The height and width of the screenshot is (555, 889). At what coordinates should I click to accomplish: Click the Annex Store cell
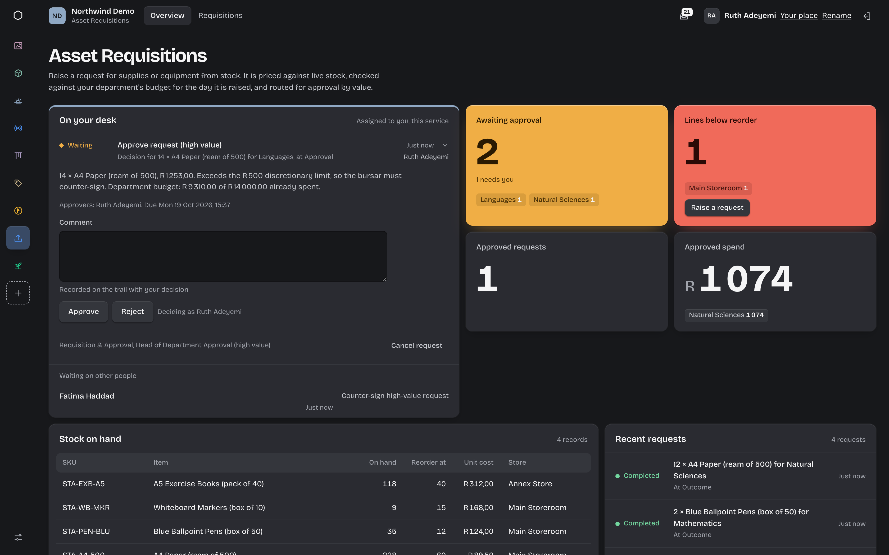(x=530, y=484)
